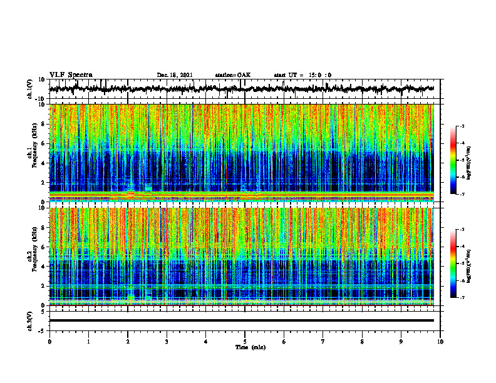496x383 pixels.
Task: Click the ch.2 spectrogram image
Action: point(242,257)
